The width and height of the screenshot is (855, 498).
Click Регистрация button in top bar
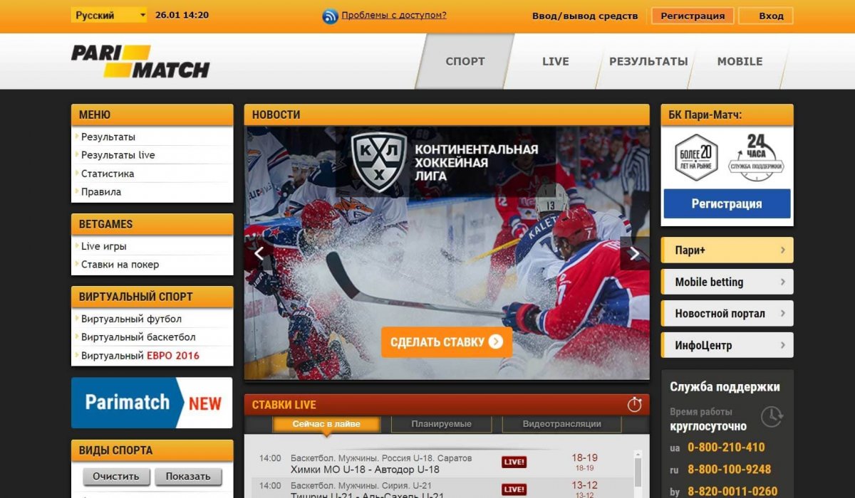coord(693,16)
